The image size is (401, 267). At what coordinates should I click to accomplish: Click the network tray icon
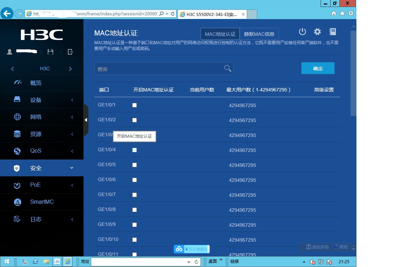[321, 262]
